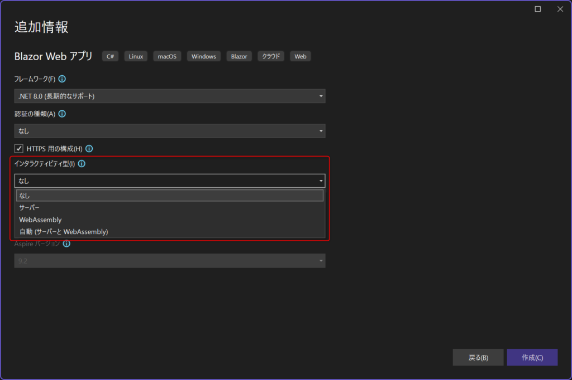Click the info icon next to フレームワーク

62,79
